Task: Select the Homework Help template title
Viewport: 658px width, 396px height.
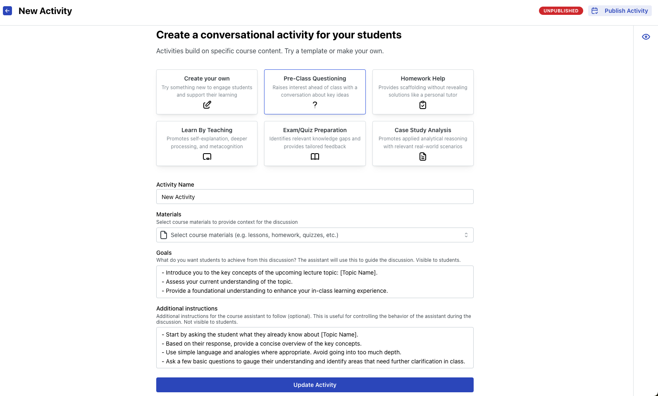Action: (x=423, y=78)
